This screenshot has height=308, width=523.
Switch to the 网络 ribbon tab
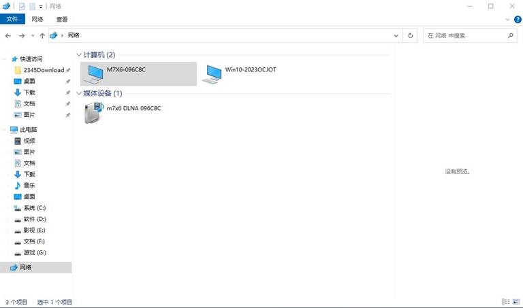click(37, 19)
